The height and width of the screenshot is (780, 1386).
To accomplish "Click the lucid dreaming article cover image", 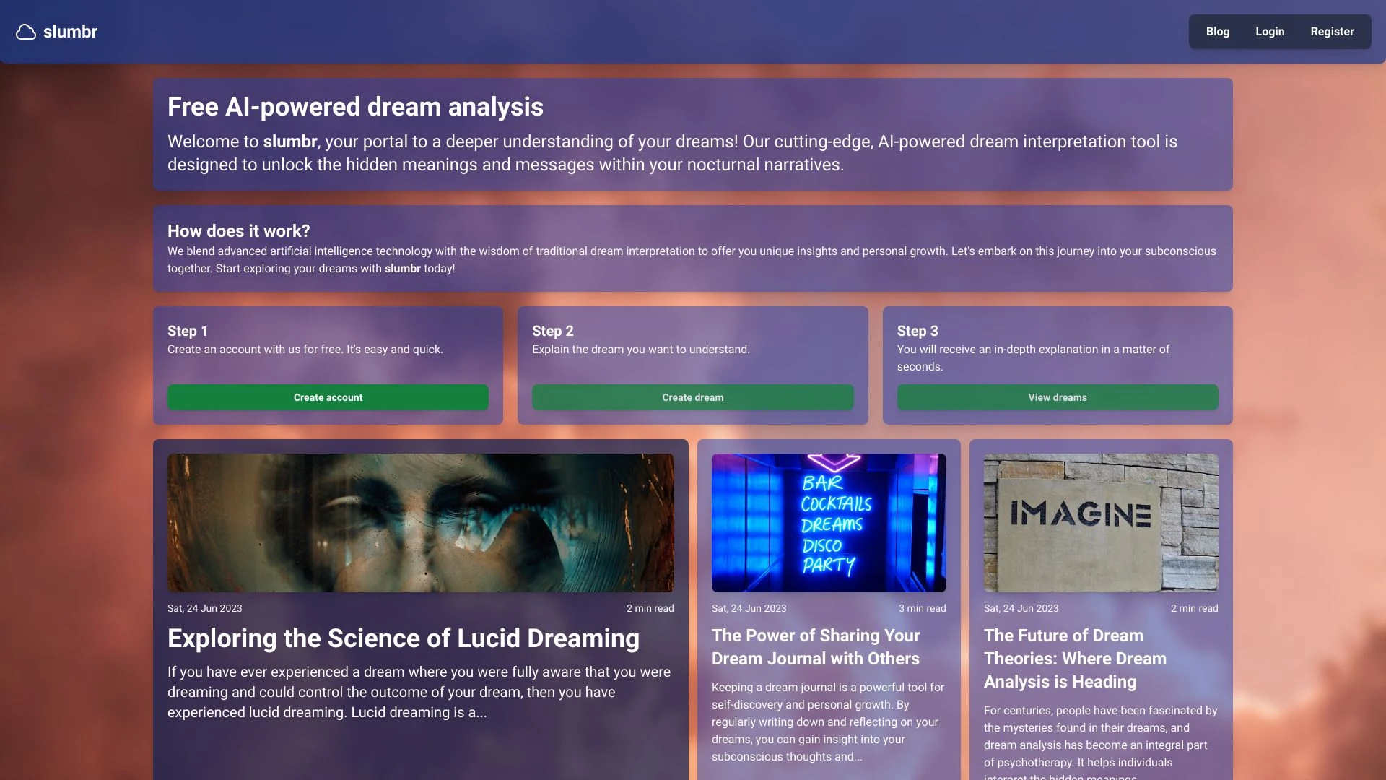I will (x=420, y=522).
